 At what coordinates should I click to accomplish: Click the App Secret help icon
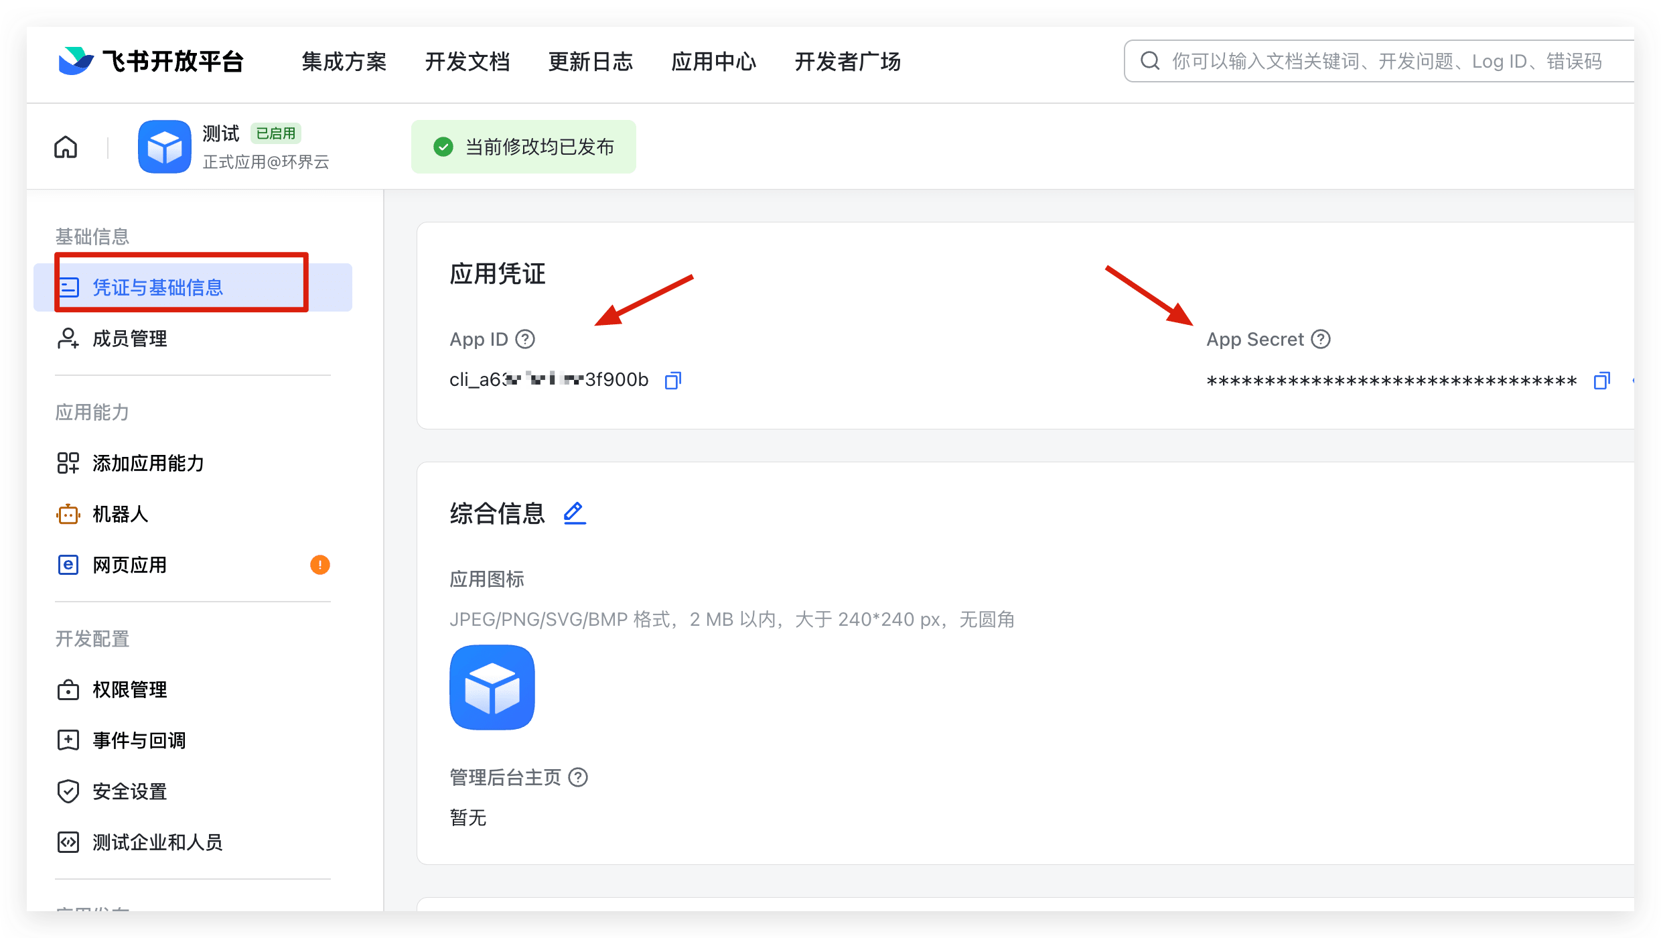pos(1321,339)
